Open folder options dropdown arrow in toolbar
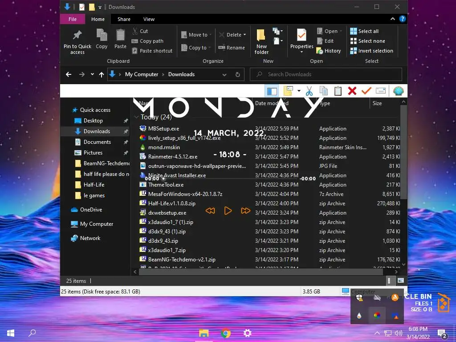The width and height of the screenshot is (456, 342). (299, 91)
